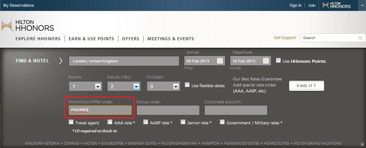Check the Senior rate box
This screenshot has height=148, width=366.
[183, 122]
